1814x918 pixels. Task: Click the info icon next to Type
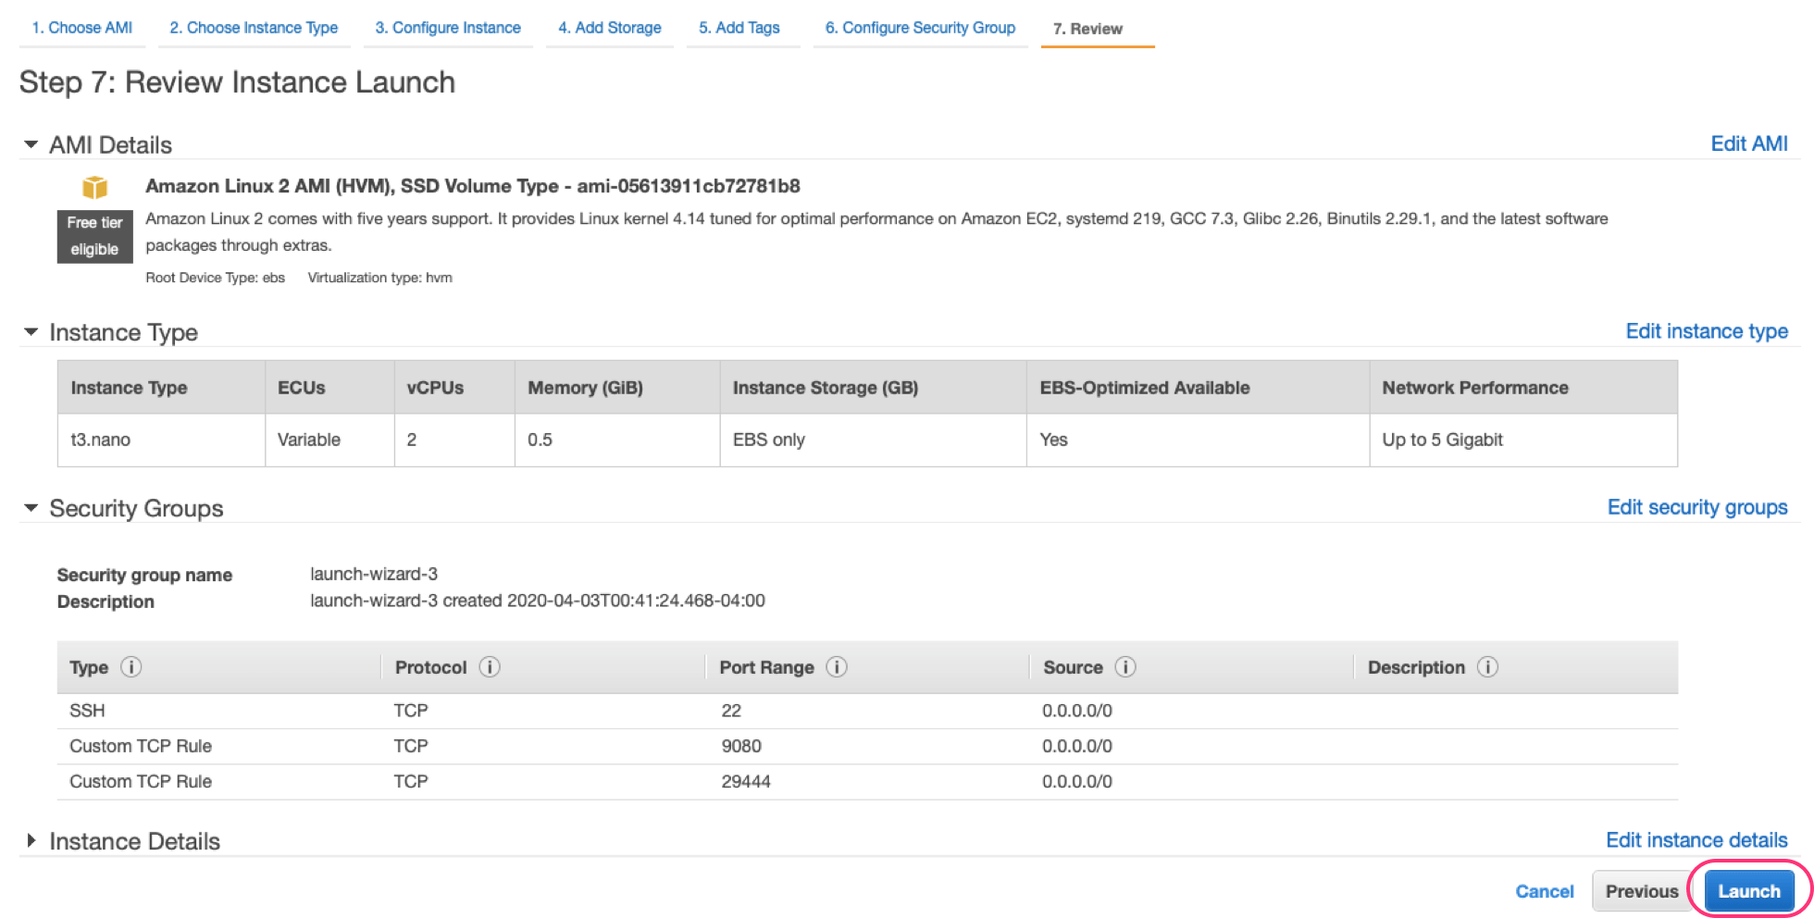[131, 667]
